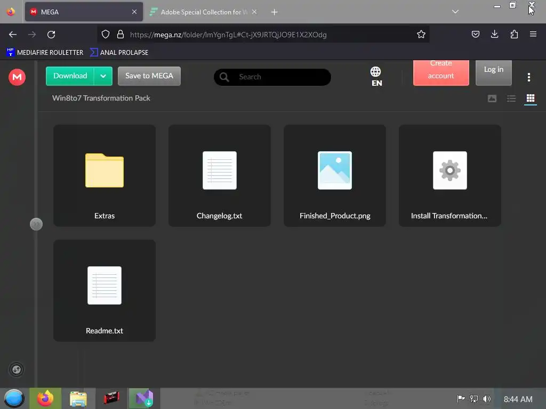Open the Firefox hamburger menu

(x=533, y=34)
